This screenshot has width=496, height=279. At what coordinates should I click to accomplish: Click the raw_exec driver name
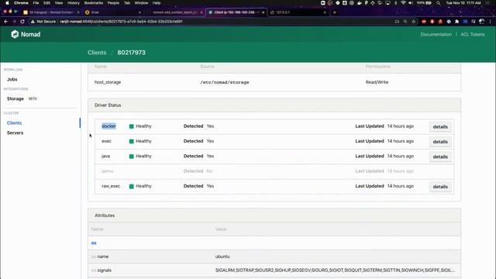click(111, 186)
